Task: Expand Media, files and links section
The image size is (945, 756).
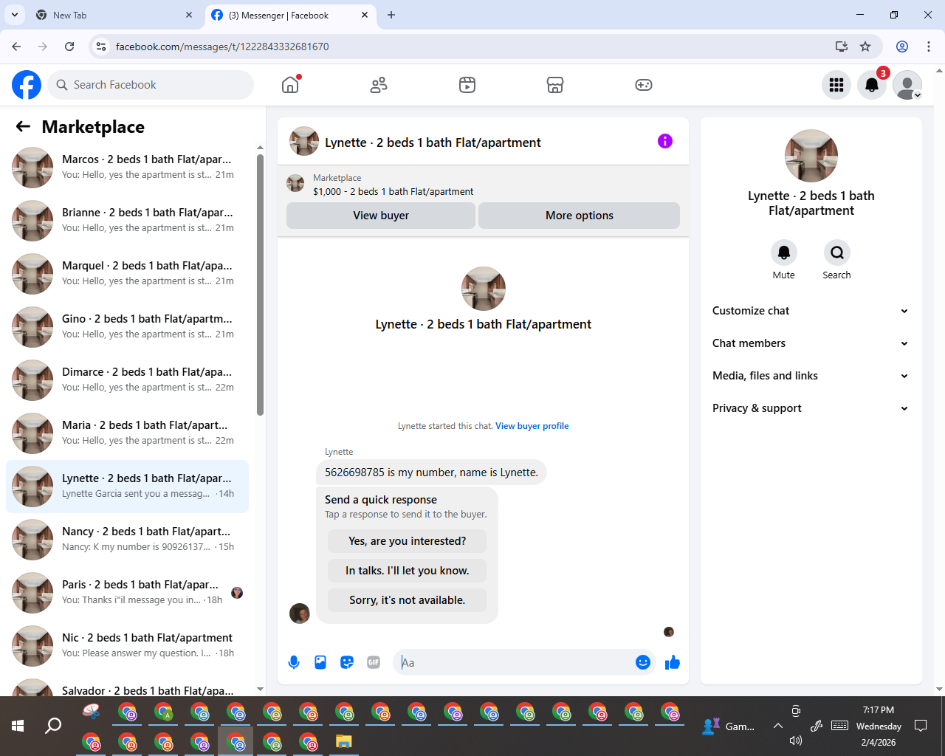Action: [x=811, y=376]
